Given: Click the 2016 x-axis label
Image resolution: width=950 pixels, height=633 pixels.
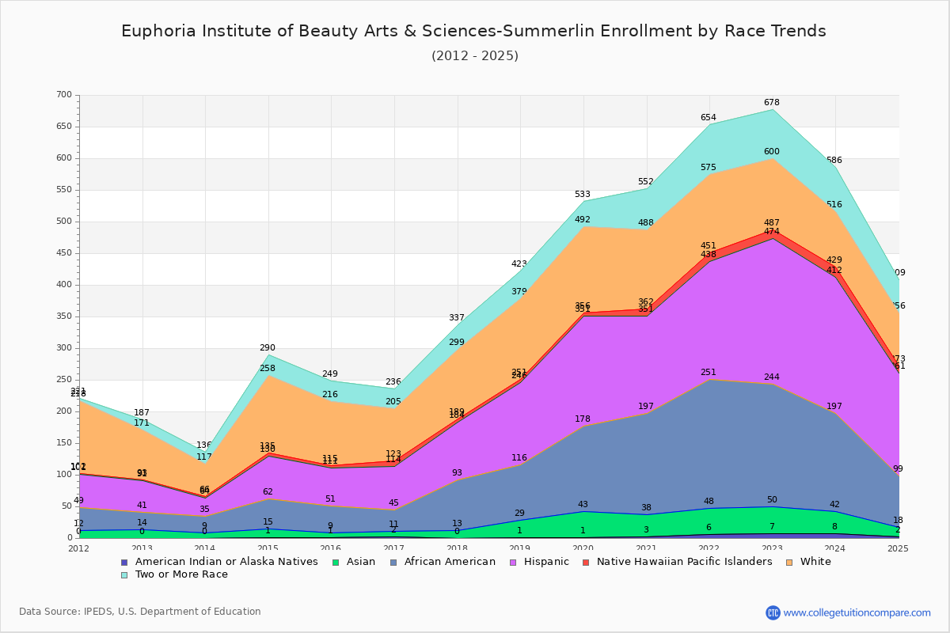Looking at the screenshot, I should click(332, 548).
